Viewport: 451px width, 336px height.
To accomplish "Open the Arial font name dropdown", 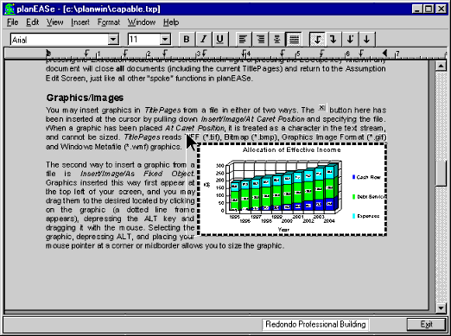I will pos(113,40).
